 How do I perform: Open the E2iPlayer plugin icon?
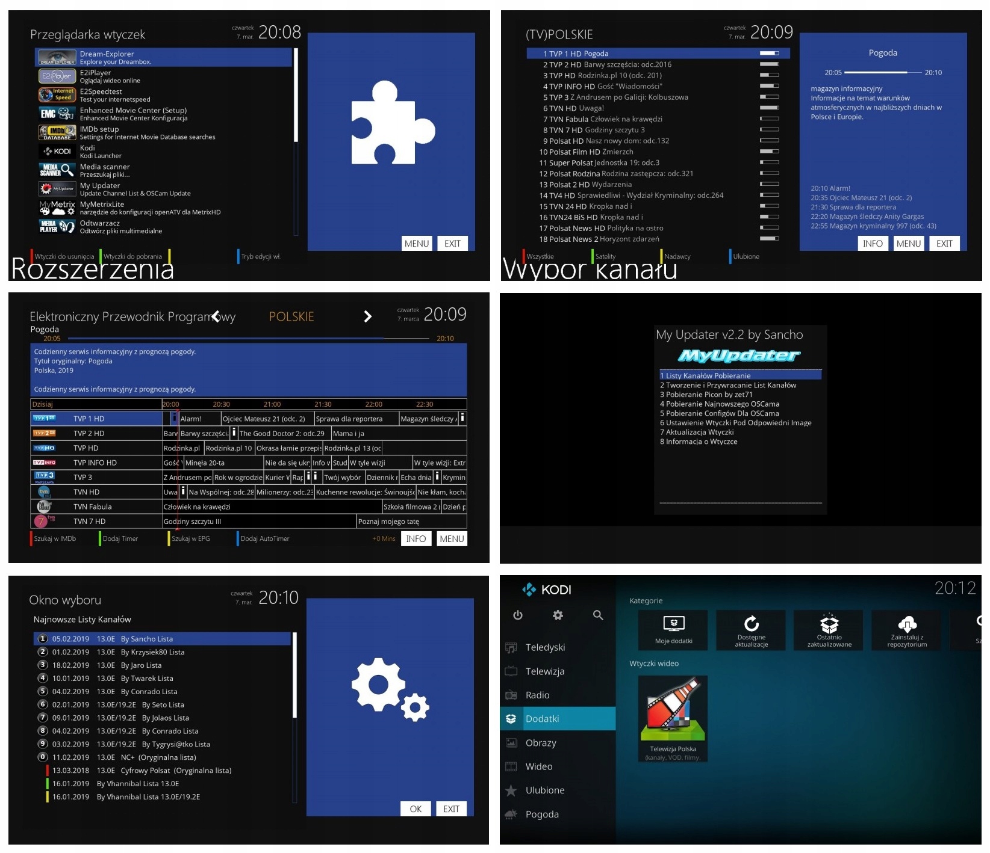[x=57, y=76]
